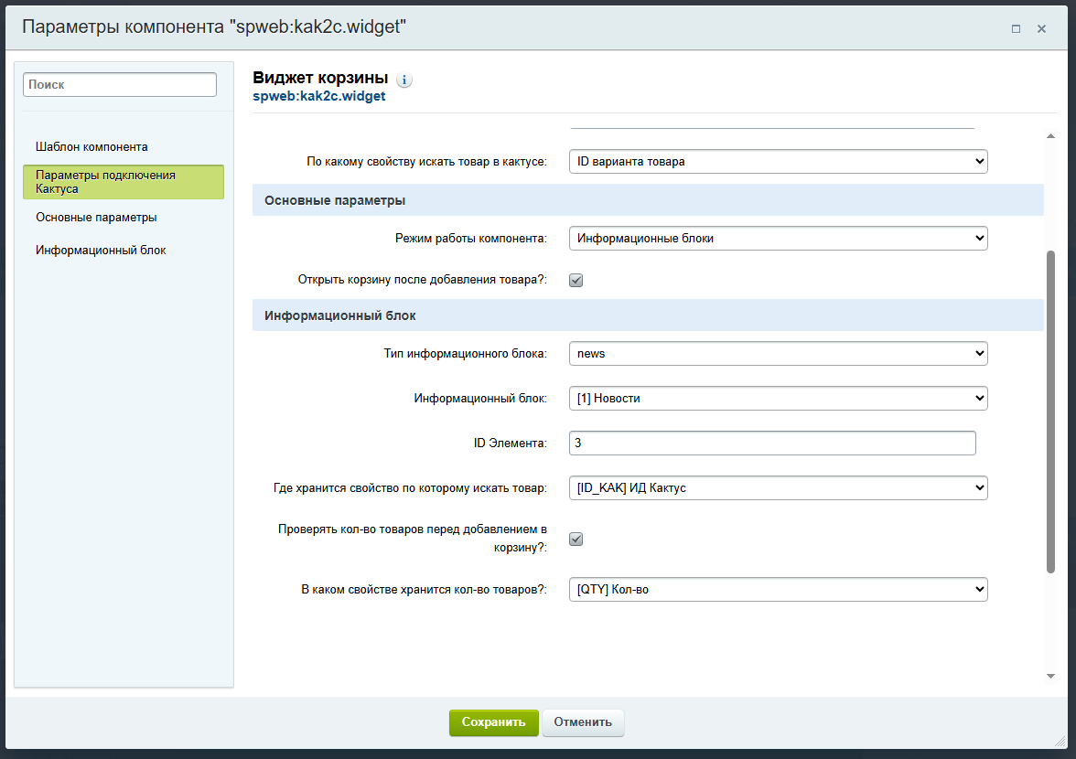Open 'Тип информационного блока' dropdown
Image resolution: width=1076 pixels, height=759 pixels.
tap(778, 354)
